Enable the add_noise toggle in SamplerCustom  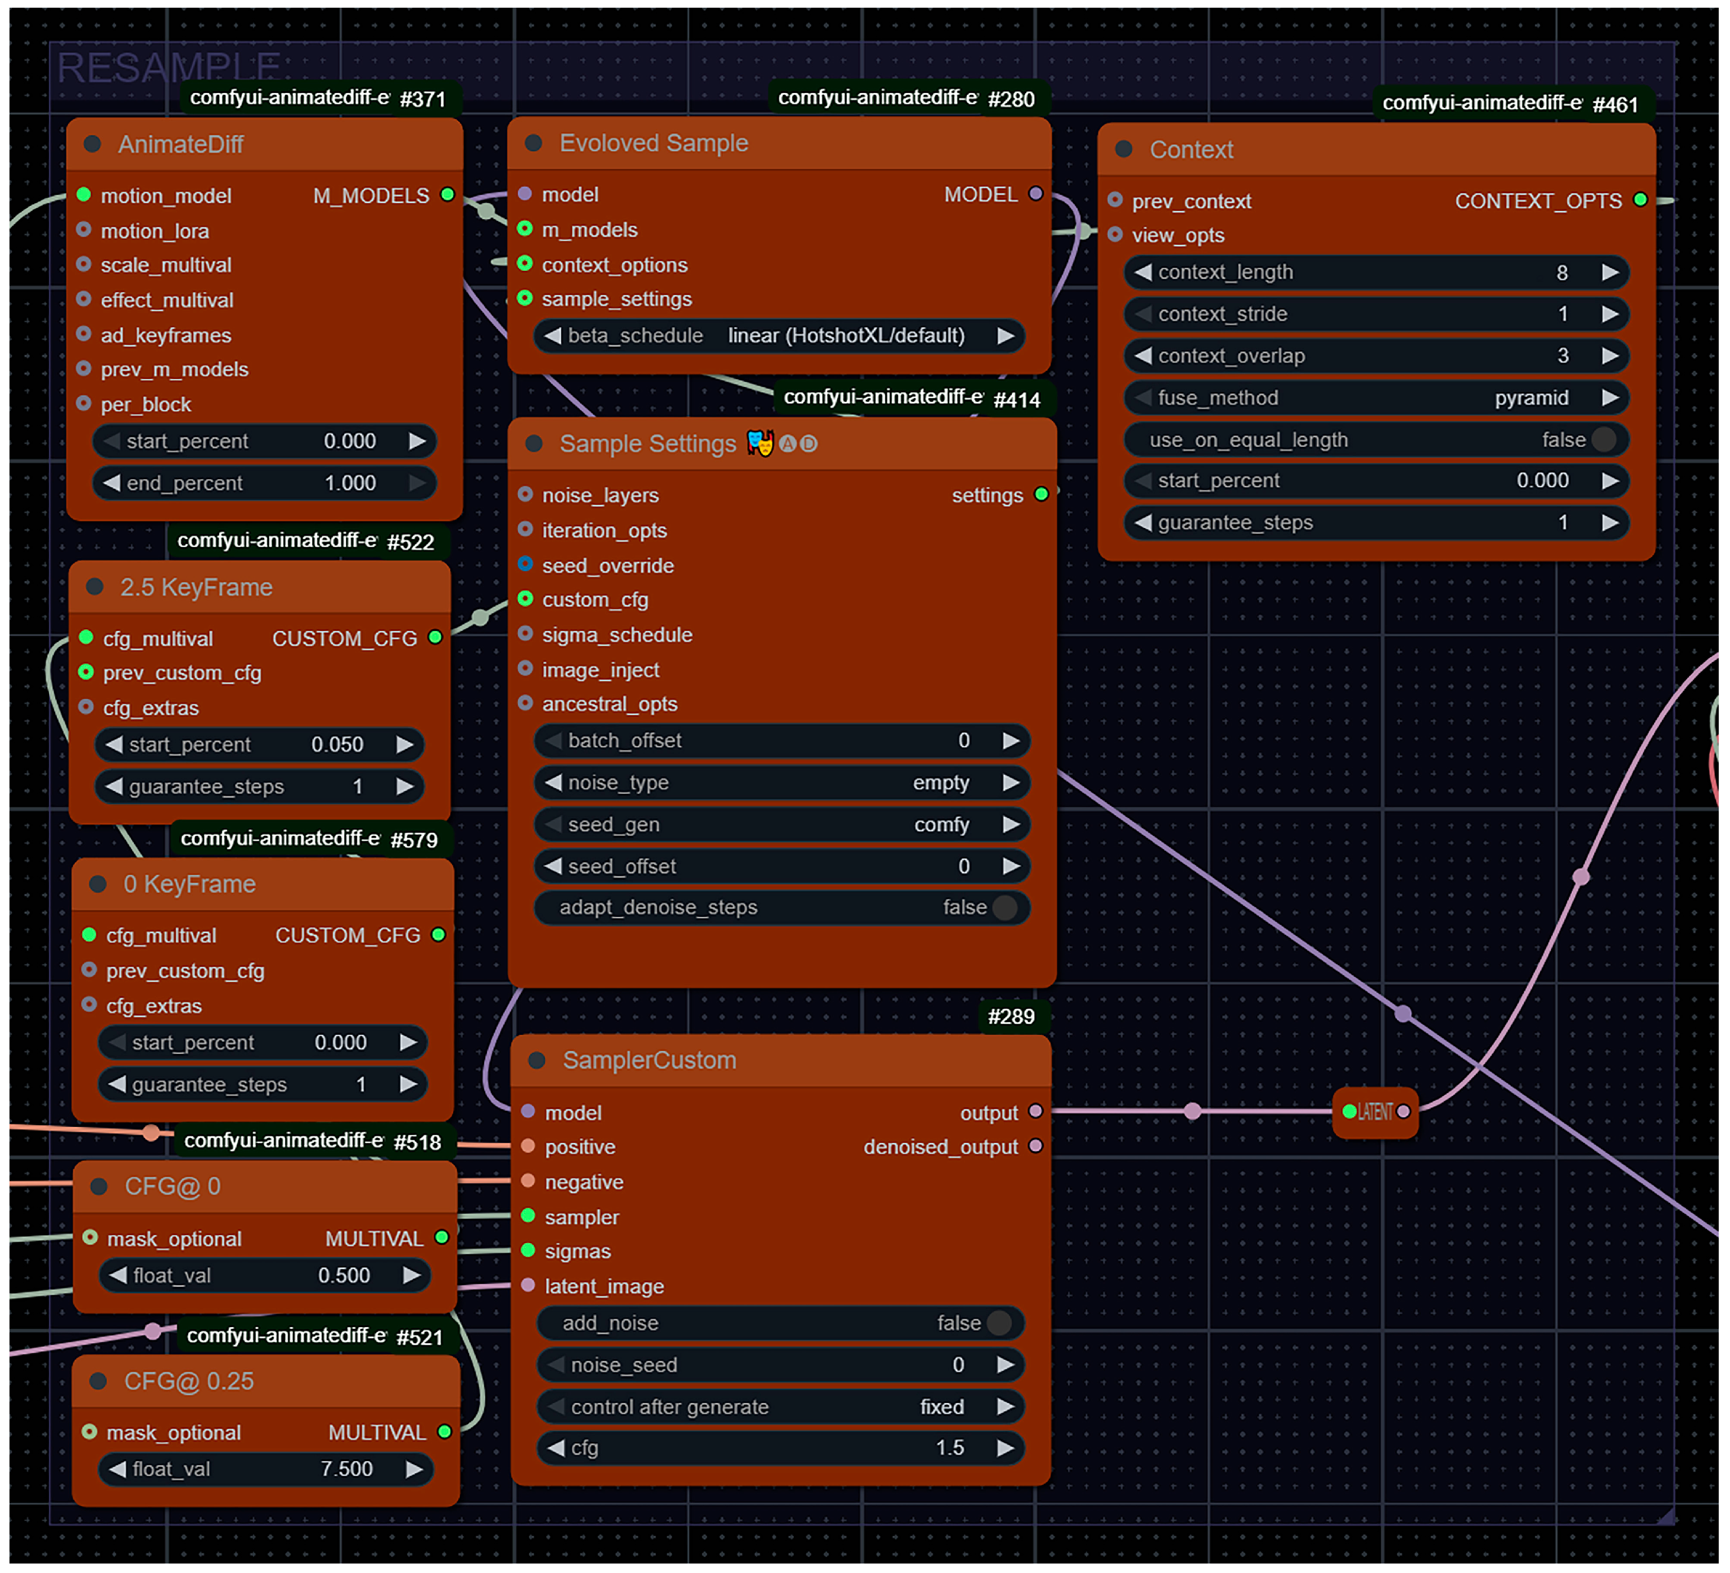[x=998, y=1324]
